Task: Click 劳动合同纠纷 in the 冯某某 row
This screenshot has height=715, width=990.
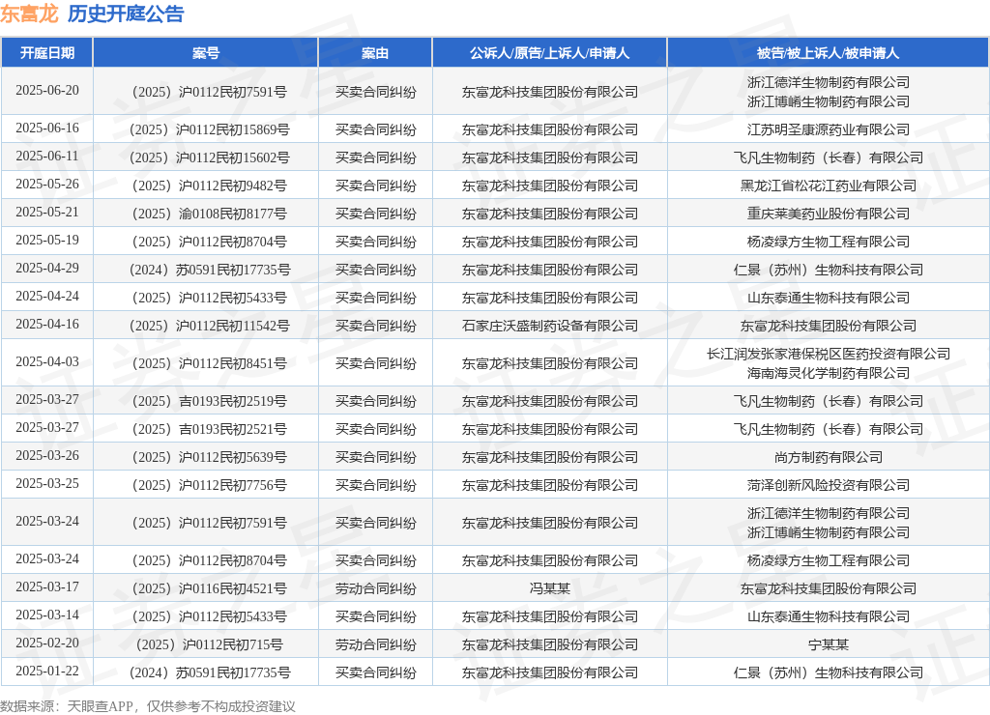Action: (x=376, y=588)
